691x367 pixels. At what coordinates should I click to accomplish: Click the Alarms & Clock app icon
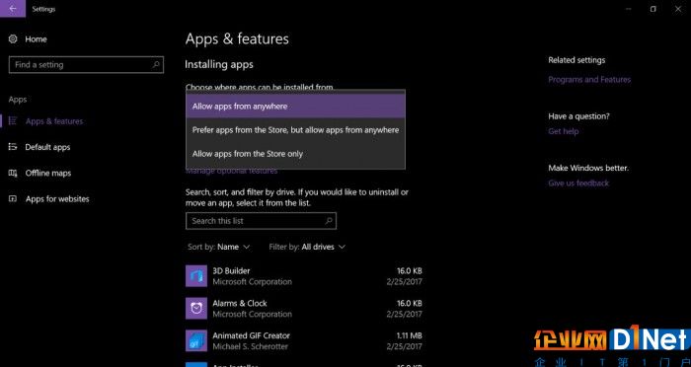[x=196, y=309]
